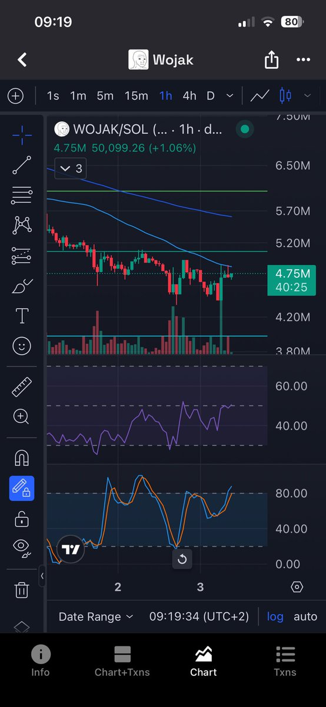
Task: Click the green horizontal line near 6.10M
Action: (x=157, y=191)
